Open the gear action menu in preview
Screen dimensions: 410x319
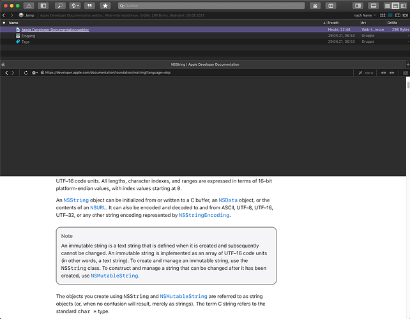point(34,73)
